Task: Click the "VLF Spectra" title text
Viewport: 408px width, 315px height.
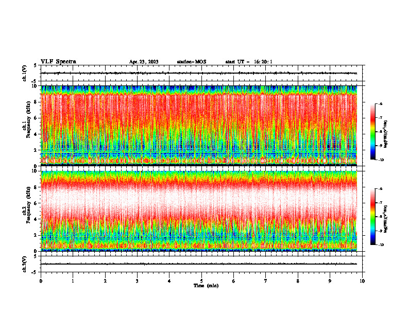Action: 58,61
